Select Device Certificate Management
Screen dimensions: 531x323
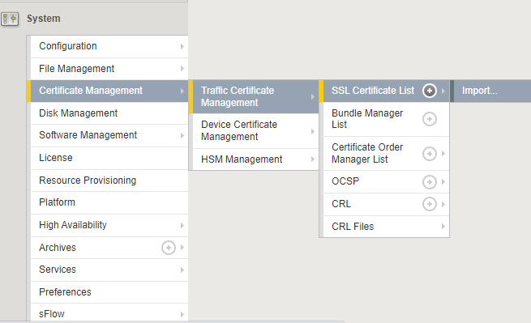[255, 131]
